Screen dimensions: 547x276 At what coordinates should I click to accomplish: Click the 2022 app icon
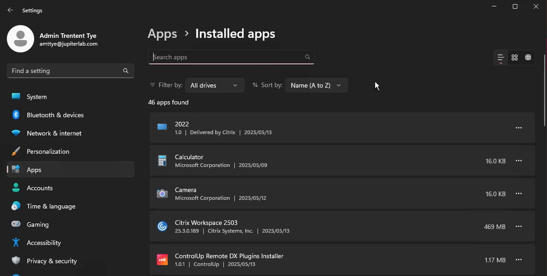click(162, 128)
